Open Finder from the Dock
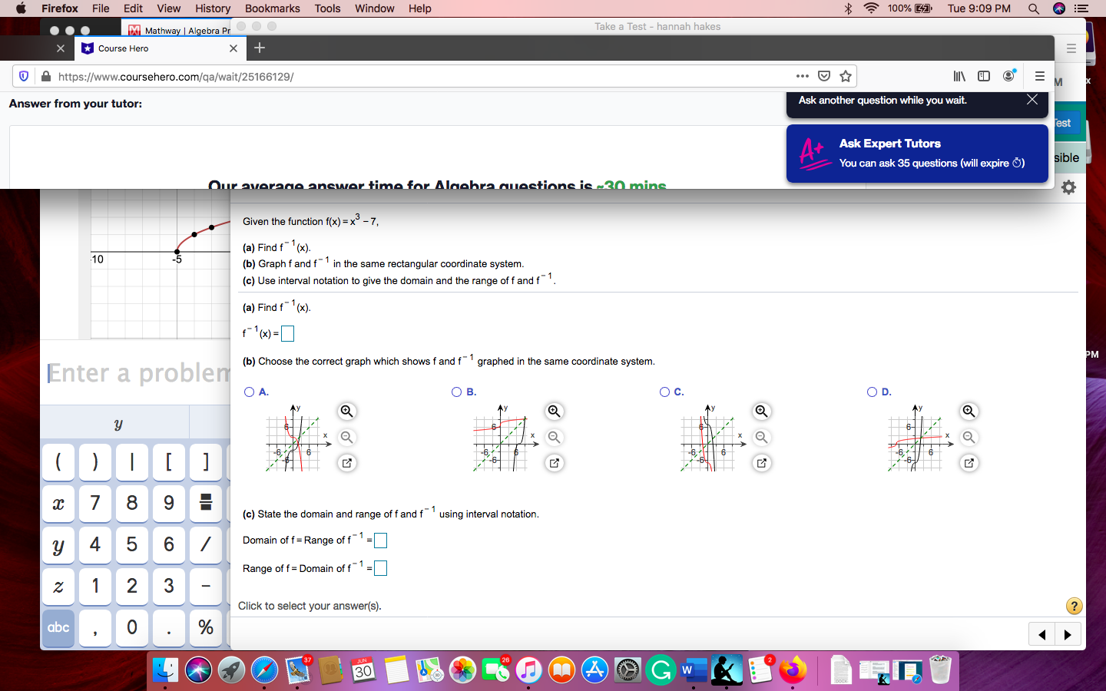The image size is (1106, 691). pyautogui.click(x=165, y=670)
